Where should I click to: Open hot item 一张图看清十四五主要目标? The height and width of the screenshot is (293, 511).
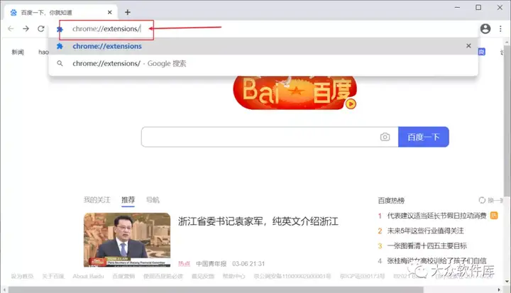(x=427, y=245)
